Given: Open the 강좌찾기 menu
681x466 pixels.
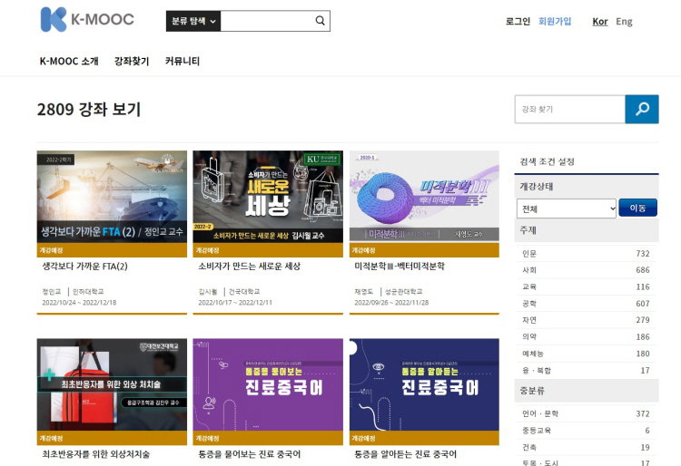Looking at the screenshot, I should tap(132, 61).
